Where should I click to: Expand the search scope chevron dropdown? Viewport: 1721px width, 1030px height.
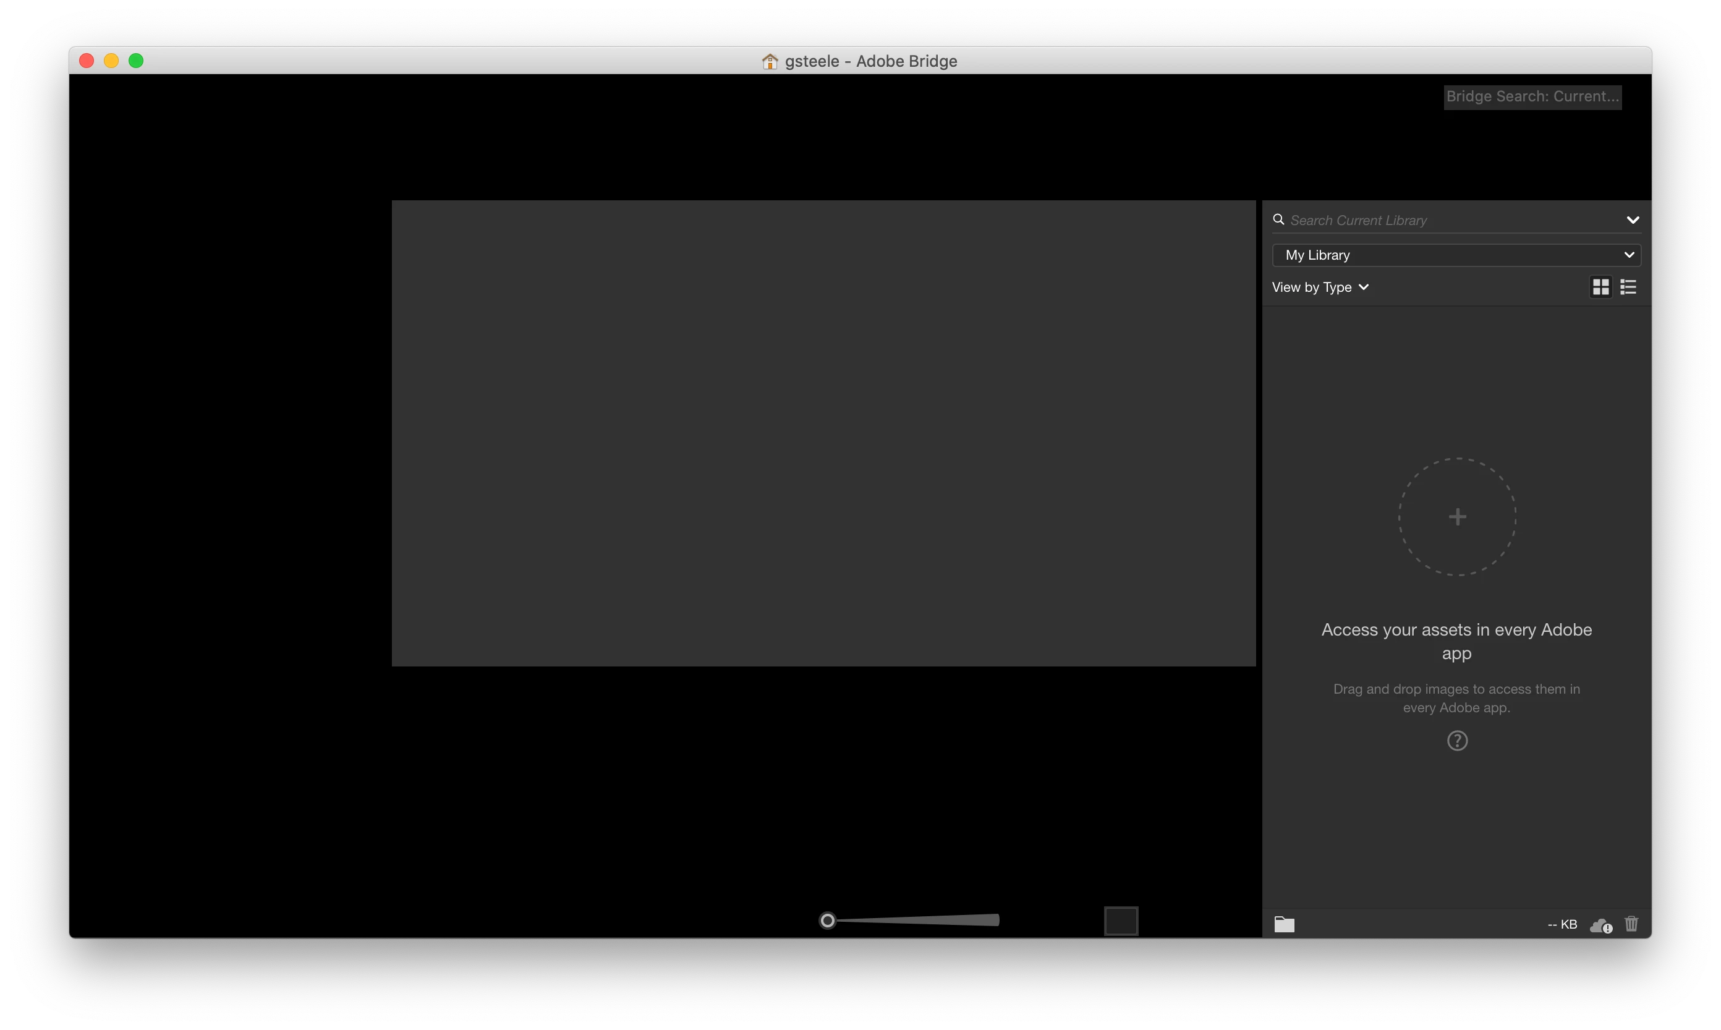point(1632,220)
